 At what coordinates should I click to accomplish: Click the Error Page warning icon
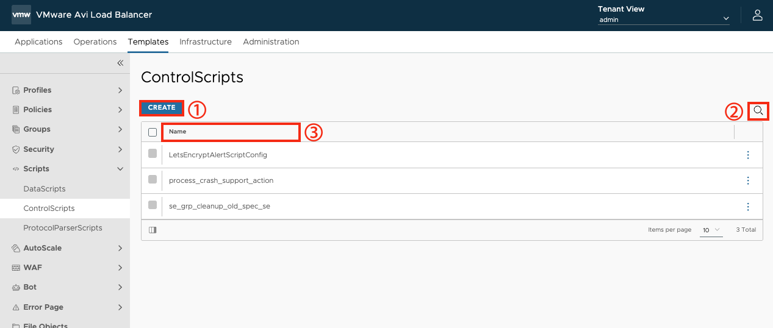[x=16, y=307]
